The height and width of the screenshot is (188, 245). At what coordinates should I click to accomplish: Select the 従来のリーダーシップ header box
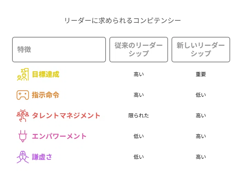[139, 50]
